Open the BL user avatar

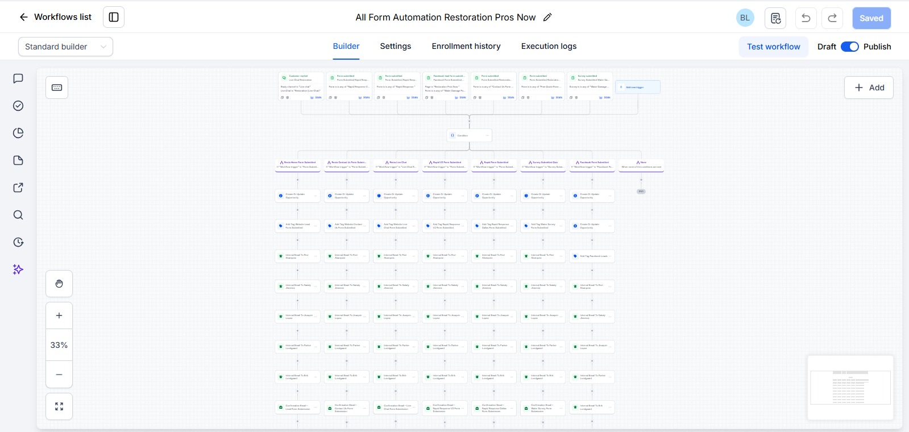(745, 18)
